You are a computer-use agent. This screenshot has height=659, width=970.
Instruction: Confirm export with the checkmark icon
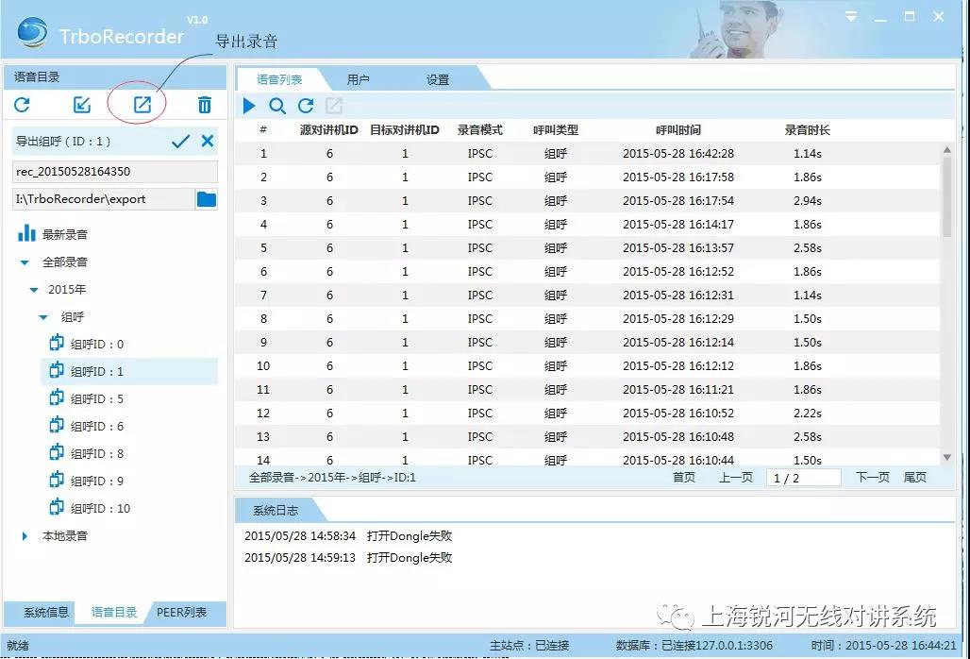[181, 142]
